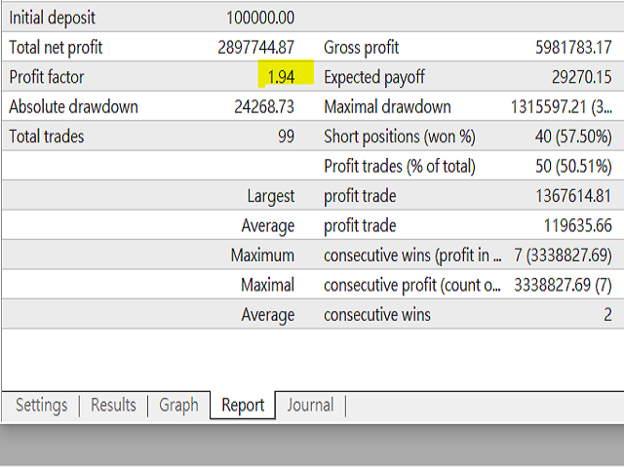Image resolution: width=624 pixels, height=468 pixels.
Task: Open the Graph tab
Action: 178,406
